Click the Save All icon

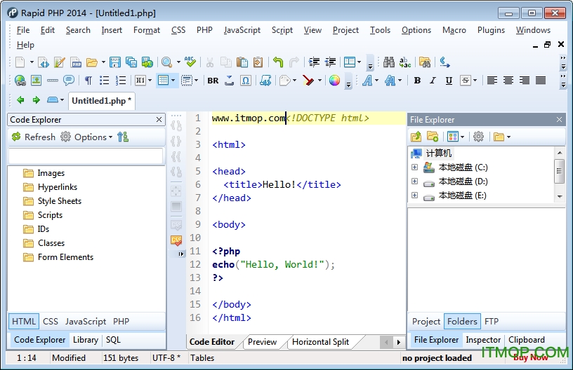131,62
